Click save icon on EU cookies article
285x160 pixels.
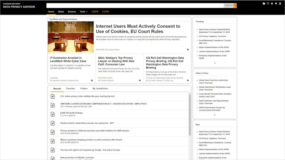tap(188, 49)
